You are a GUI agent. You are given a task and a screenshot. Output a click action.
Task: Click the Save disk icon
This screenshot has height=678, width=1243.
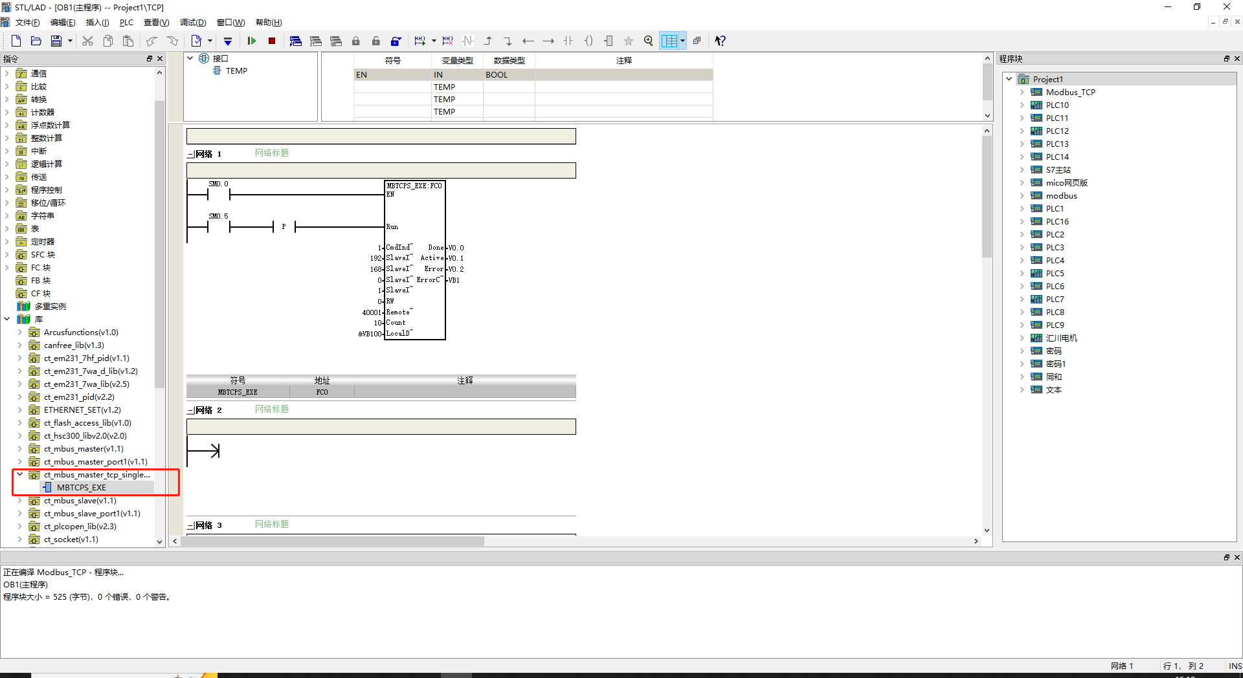tap(56, 41)
